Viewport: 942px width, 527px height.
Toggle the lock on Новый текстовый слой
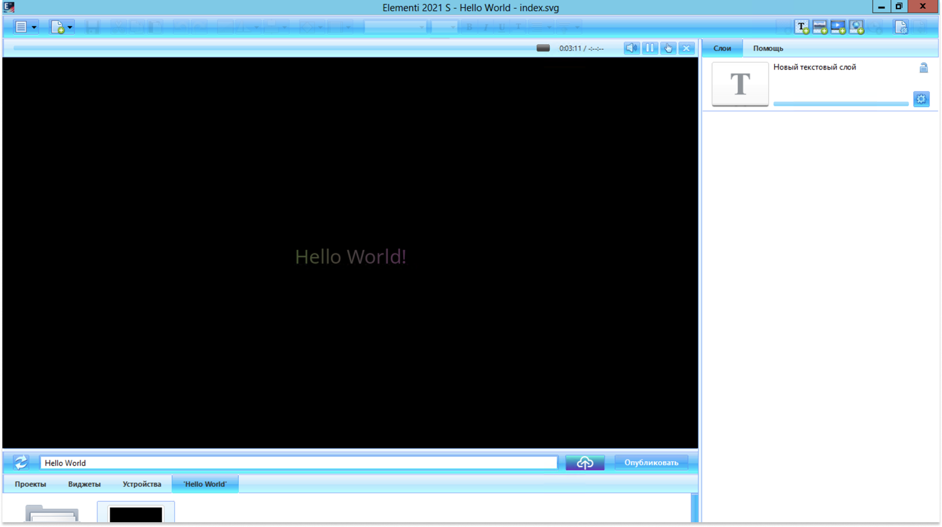[x=923, y=68]
